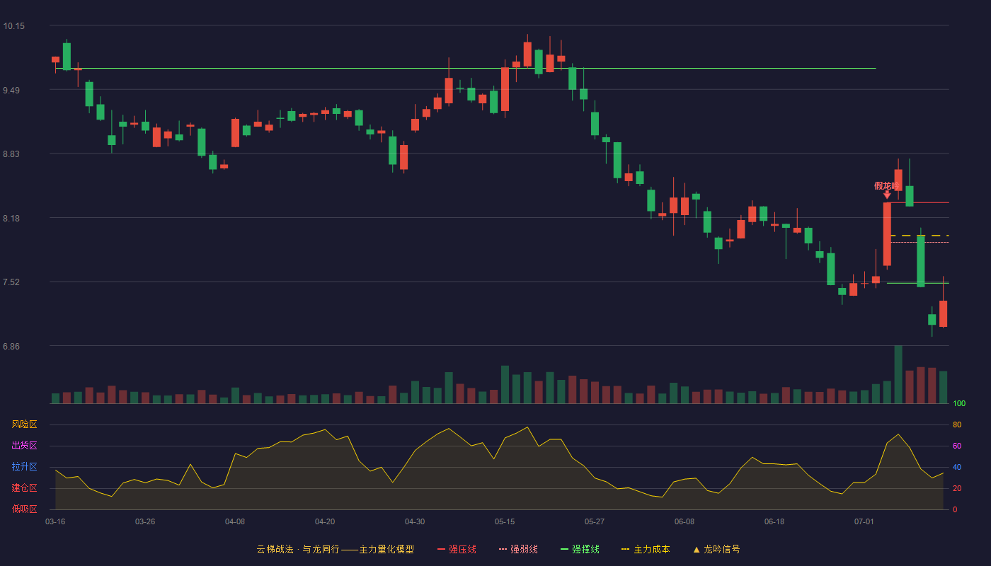Viewport: 991px width, 566px height.
Task: Click the green 100 indicator axis label
Action: click(x=959, y=404)
